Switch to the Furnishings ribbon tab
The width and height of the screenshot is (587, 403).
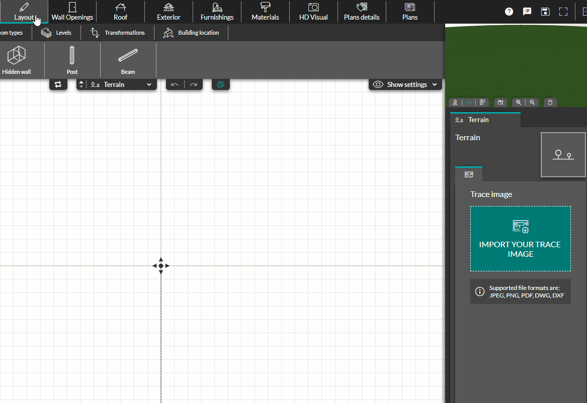point(217,11)
